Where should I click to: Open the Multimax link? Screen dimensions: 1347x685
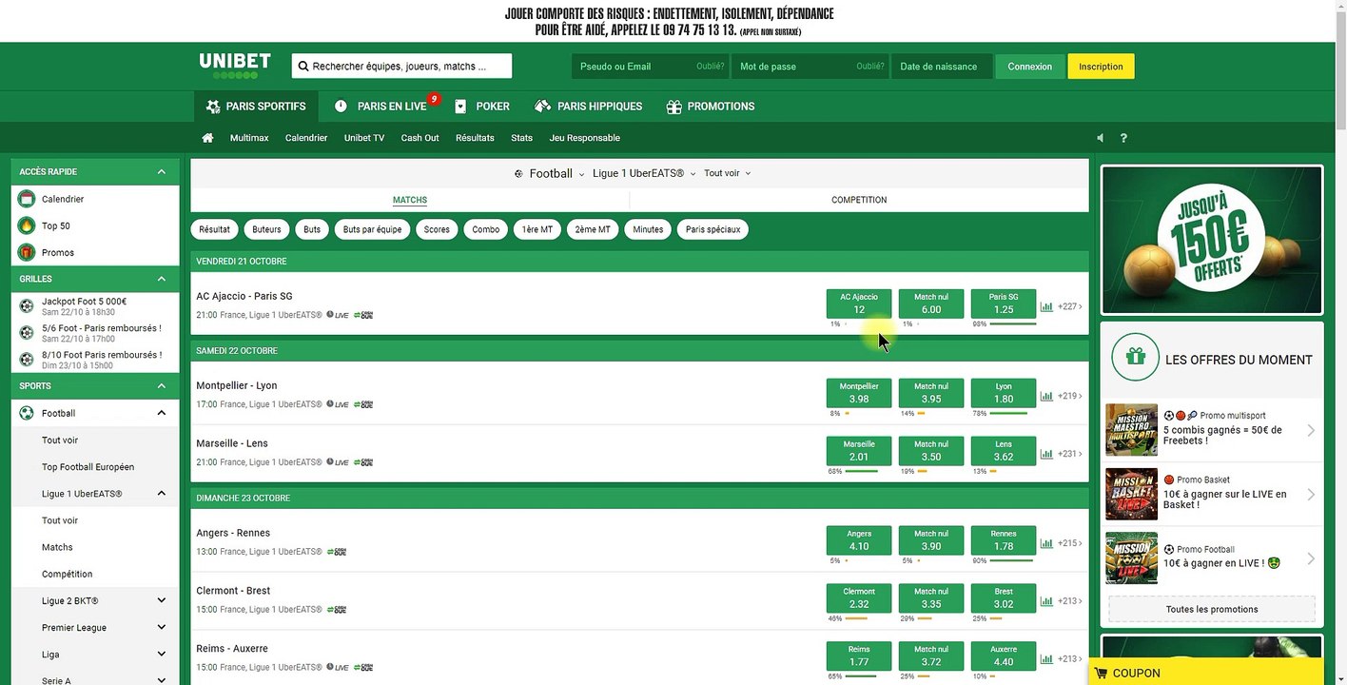click(249, 138)
